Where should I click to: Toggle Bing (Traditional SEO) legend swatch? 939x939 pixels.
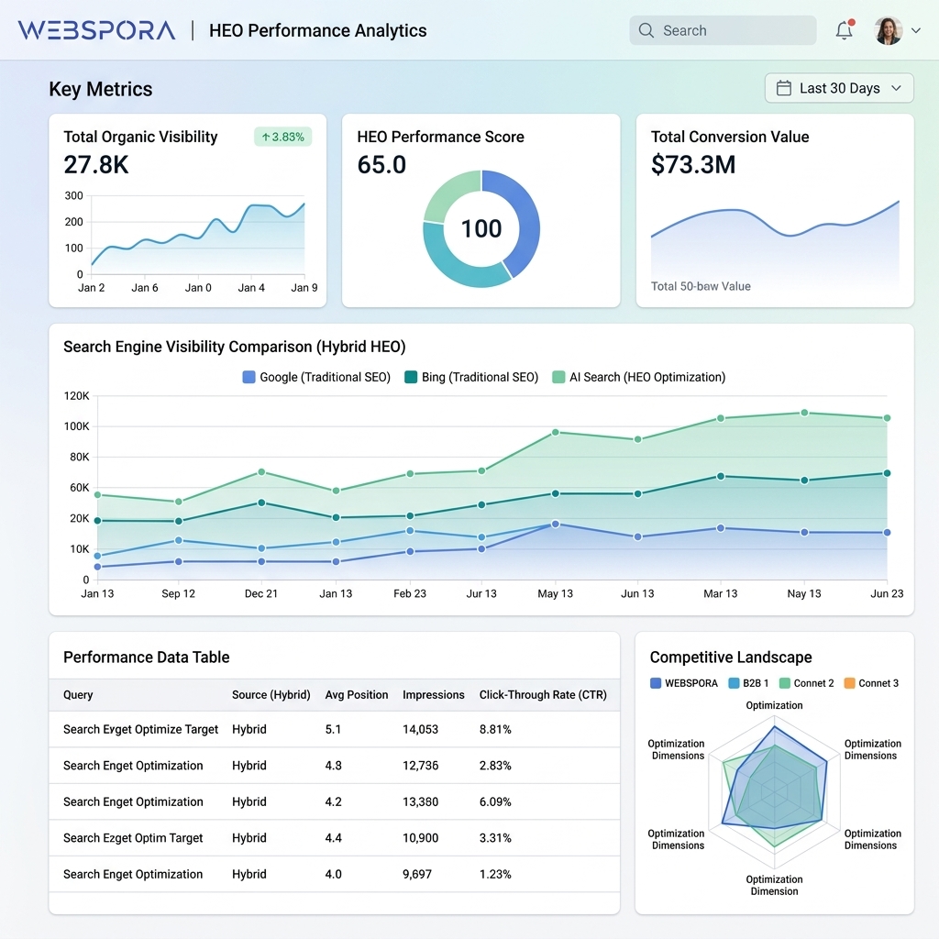(411, 377)
